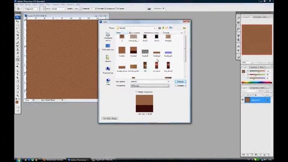Image resolution: width=288 pixels, height=162 pixels.
Task: Click the cancel button under the confirm button
Action: click(x=180, y=85)
